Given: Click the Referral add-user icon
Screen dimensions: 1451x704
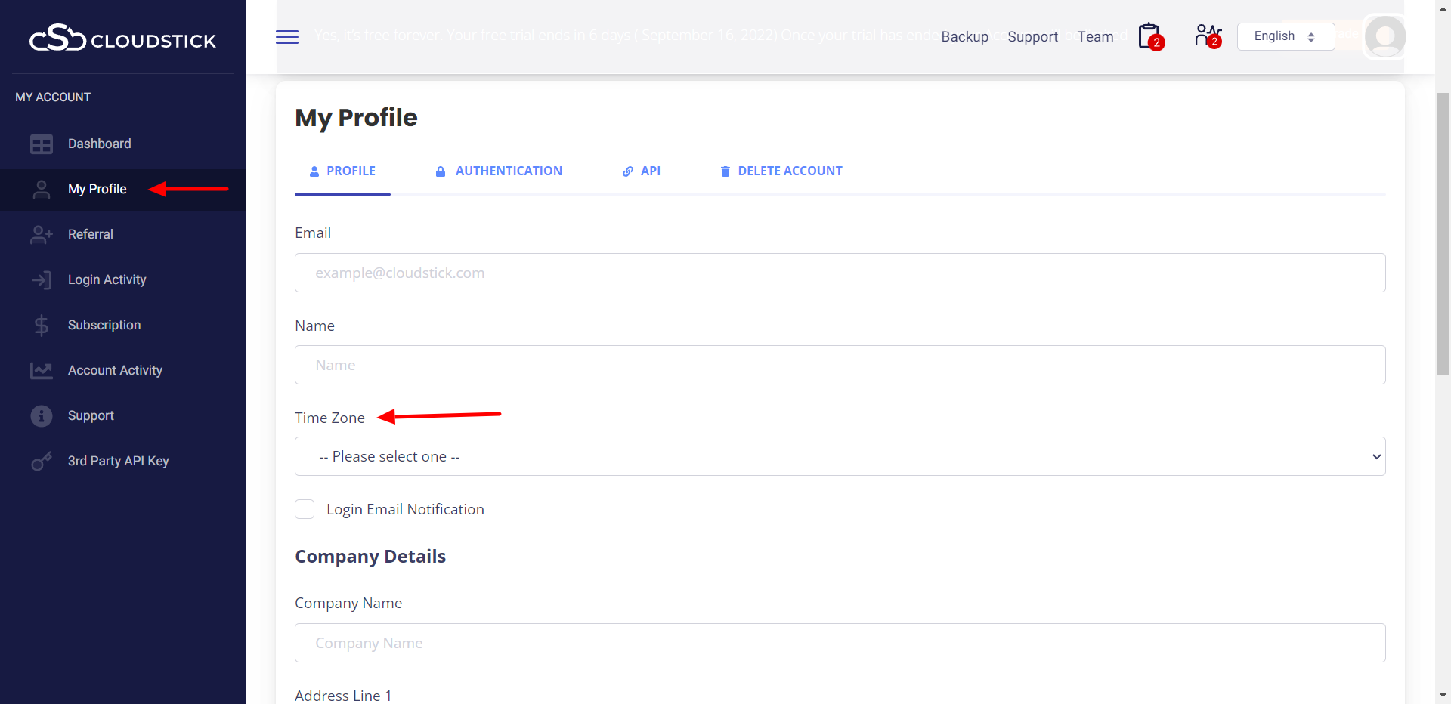Looking at the screenshot, I should pos(42,235).
